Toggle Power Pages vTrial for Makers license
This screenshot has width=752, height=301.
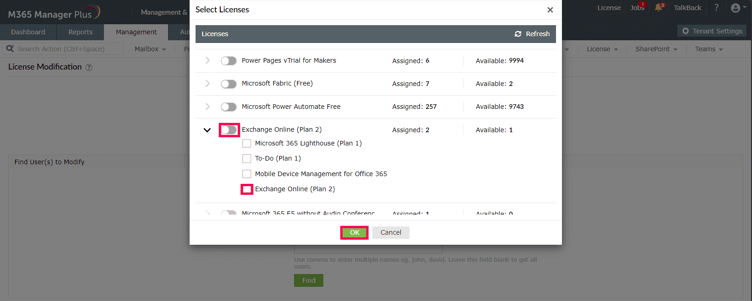coord(229,61)
